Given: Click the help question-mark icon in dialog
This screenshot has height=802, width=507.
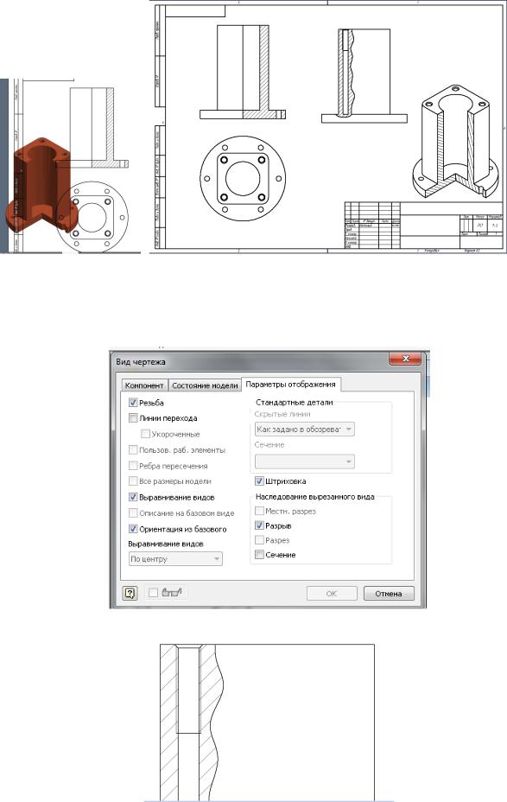Looking at the screenshot, I should [x=130, y=594].
